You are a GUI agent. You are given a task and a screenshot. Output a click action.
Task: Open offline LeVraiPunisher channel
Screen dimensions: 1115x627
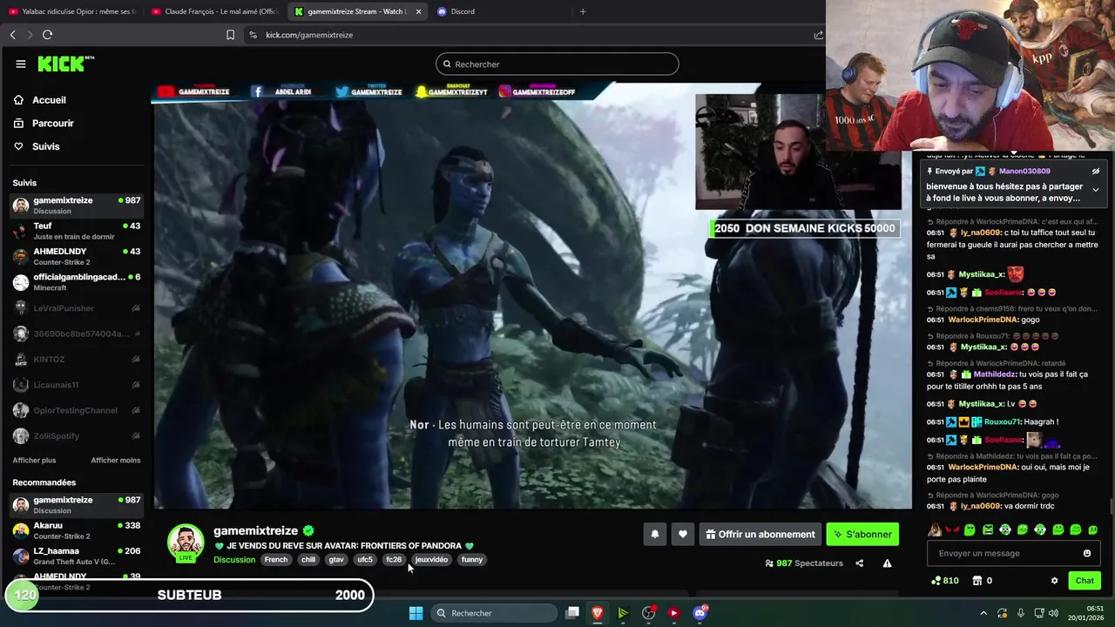76,307
